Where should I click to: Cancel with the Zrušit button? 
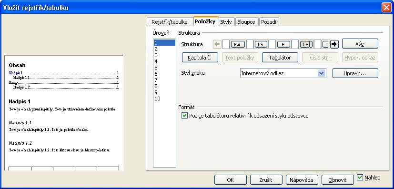point(266,179)
